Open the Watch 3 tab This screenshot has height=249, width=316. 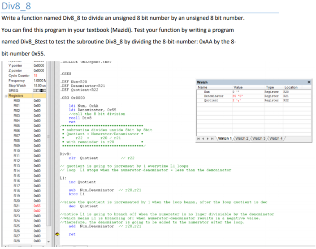(266, 138)
